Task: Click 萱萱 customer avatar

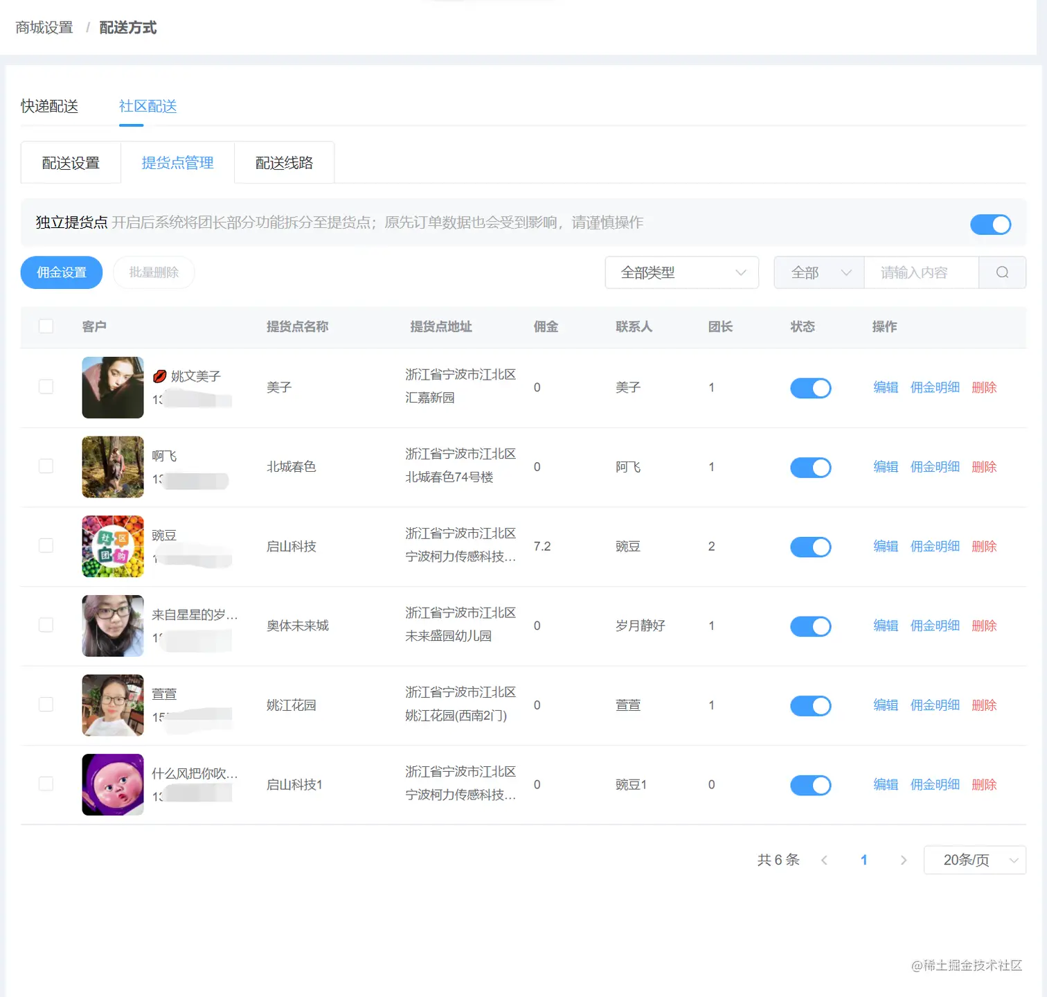Action: (x=113, y=705)
